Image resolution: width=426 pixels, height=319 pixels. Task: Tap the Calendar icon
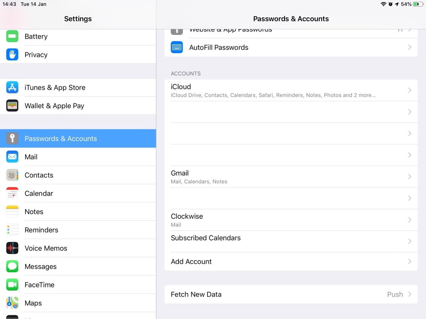pos(12,193)
